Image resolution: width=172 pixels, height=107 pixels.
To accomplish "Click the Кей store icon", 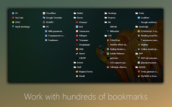I will tap(77, 27).
